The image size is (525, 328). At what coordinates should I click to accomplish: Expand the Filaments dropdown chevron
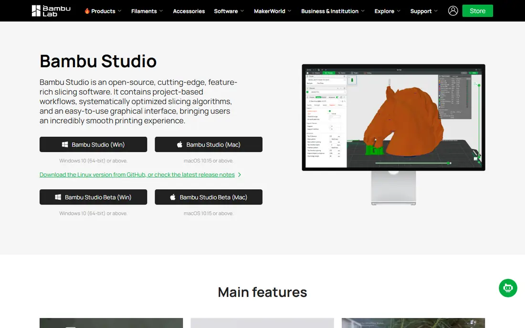coord(161,11)
